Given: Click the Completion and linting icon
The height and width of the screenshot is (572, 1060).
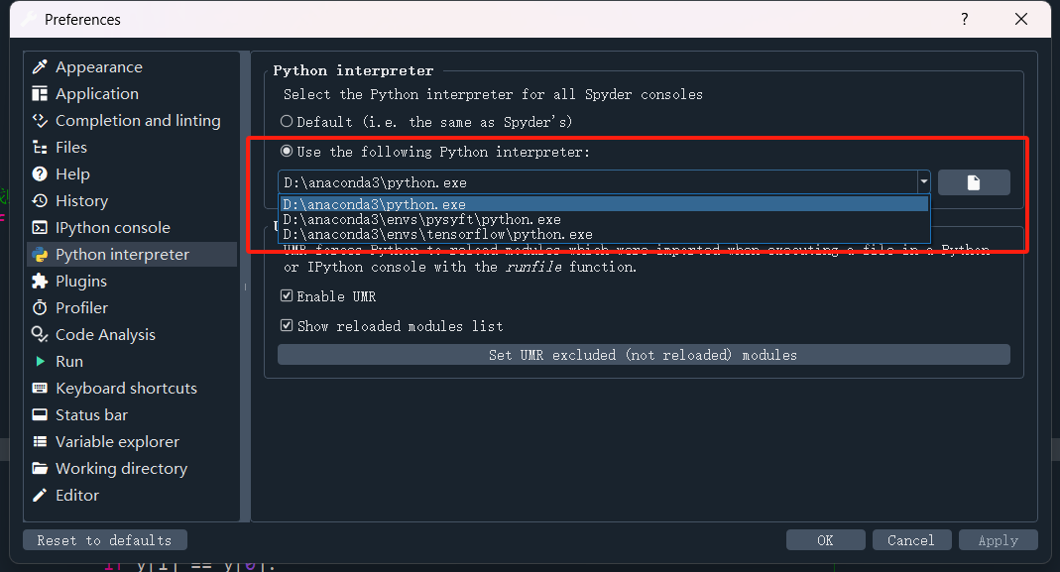Looking at the screenshot, I should point(40,121).
